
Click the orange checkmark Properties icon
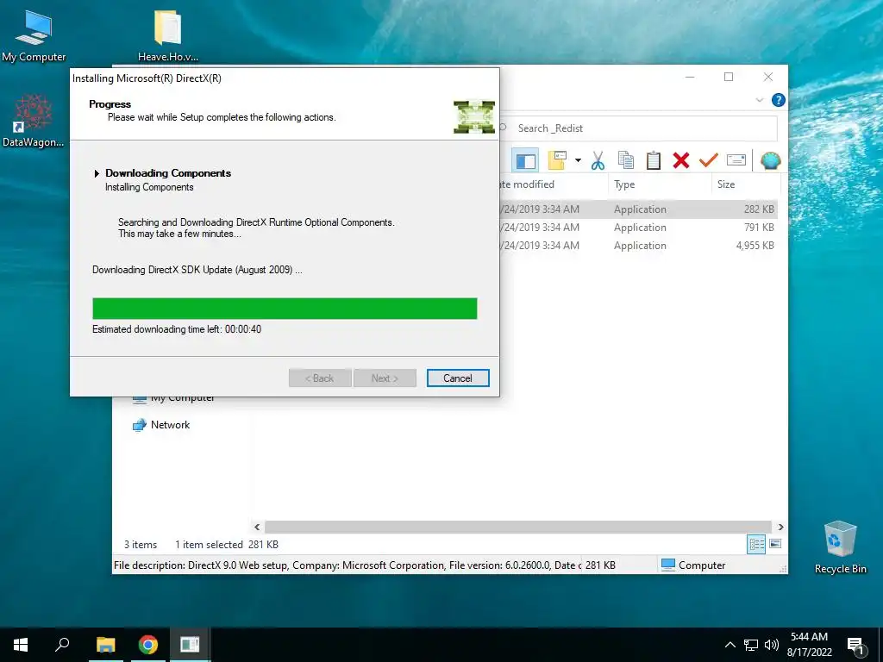709,161
